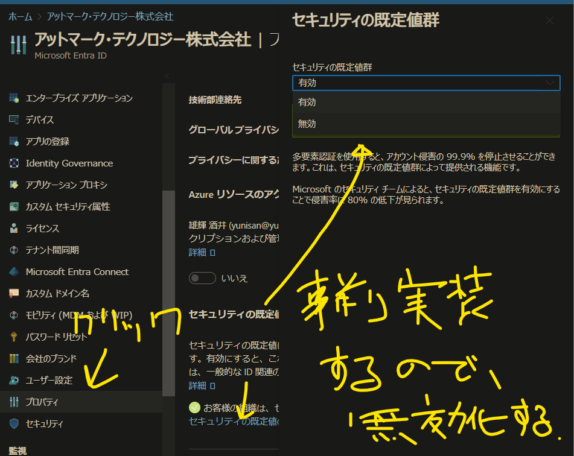The image size is (574, 456).
Task: Click the green check status icon
Action: point(194,407)
